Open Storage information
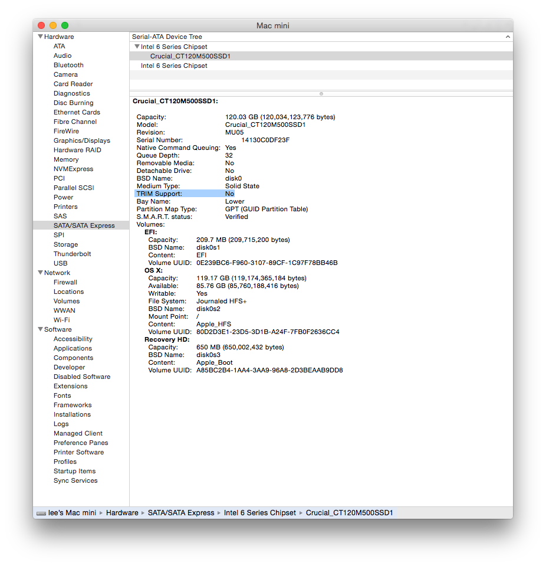The width and height of the screenshot is (546, 566). tap(65, 244)
